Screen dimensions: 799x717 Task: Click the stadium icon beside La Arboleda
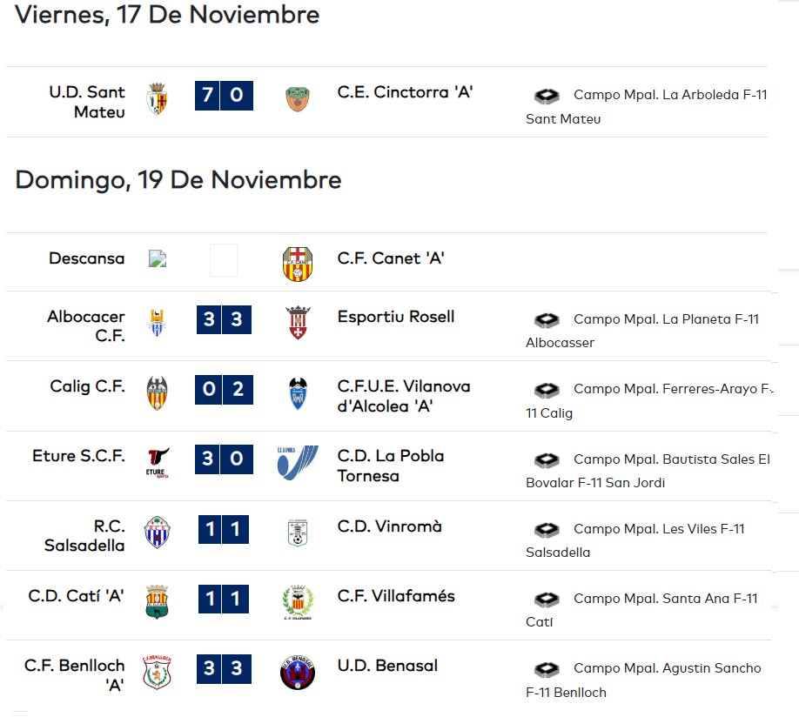tap(547, 96)
